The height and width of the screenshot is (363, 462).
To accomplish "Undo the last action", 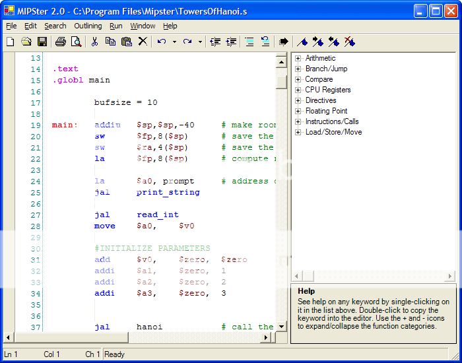I will pos(162,42).
